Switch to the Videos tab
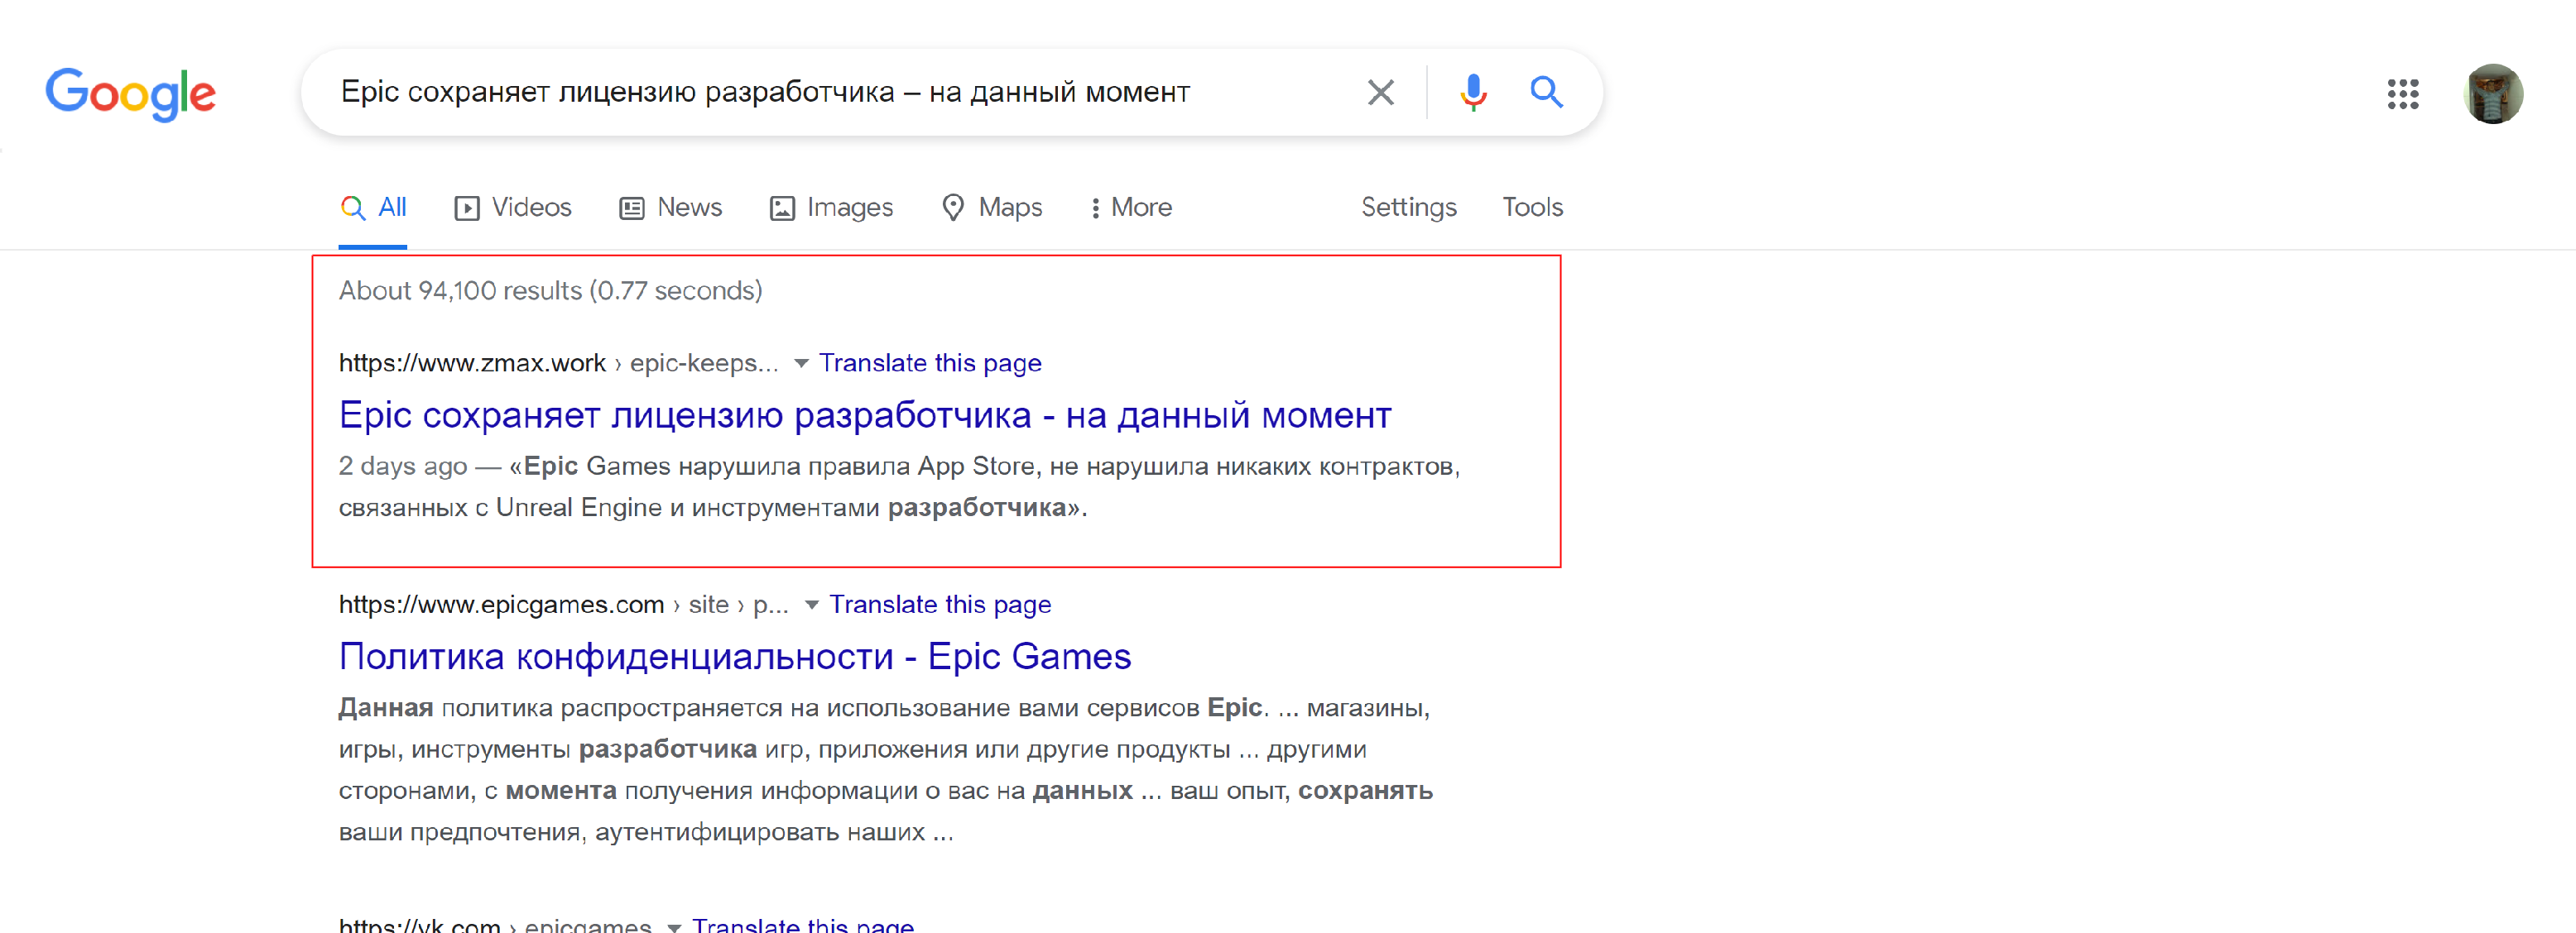The width and height of the screenshot is (2576, 933). click(x=513, y=208)
